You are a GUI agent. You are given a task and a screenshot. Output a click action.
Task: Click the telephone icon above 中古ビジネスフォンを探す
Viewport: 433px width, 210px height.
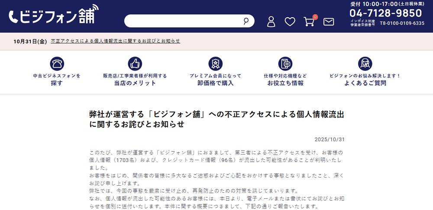pyautogui.click(x=57, y=64)
